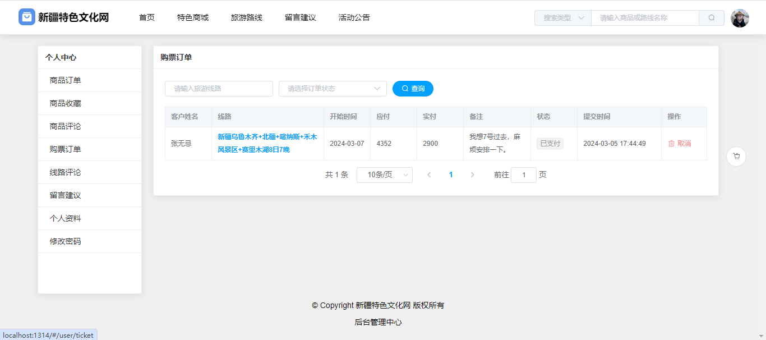
Task: Change the 10条/页 page size selector
Action: click(384, 175)
